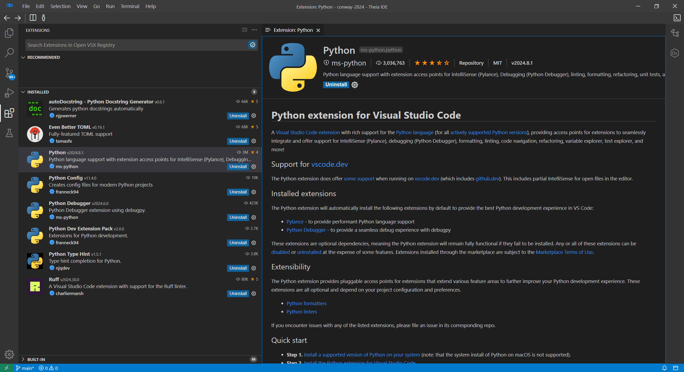The image size is (684, 372).
Task: Toggle the Problems panel via errors counter
Action: [48, 368]
